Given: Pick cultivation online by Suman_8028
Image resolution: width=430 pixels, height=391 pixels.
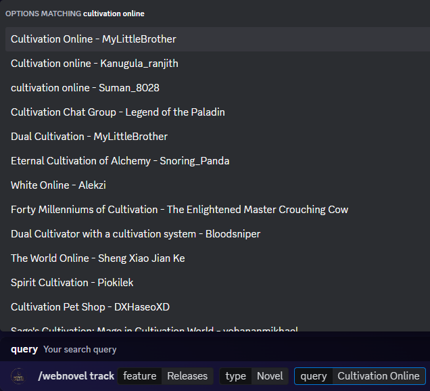Looking at the screenshot, I should [85, 88].
